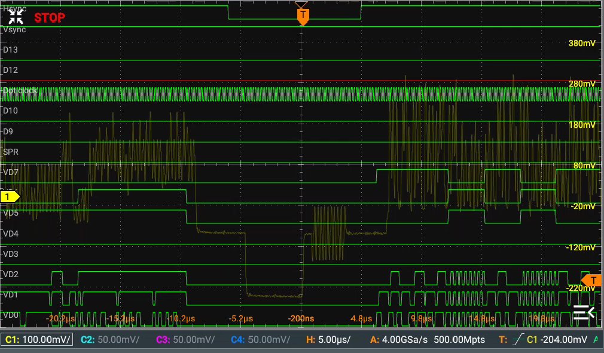The width and height of the screenshot is (604, 353).
Task: Click the -10.2µs time axis label
Action: (x=181, y=319)
